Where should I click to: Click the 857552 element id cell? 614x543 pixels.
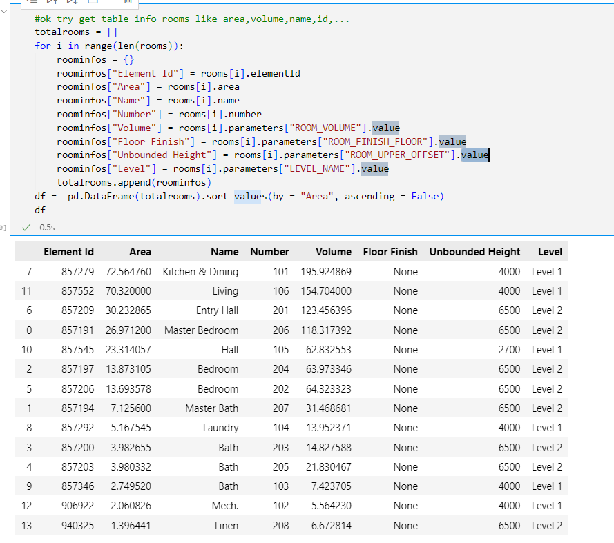77,291
